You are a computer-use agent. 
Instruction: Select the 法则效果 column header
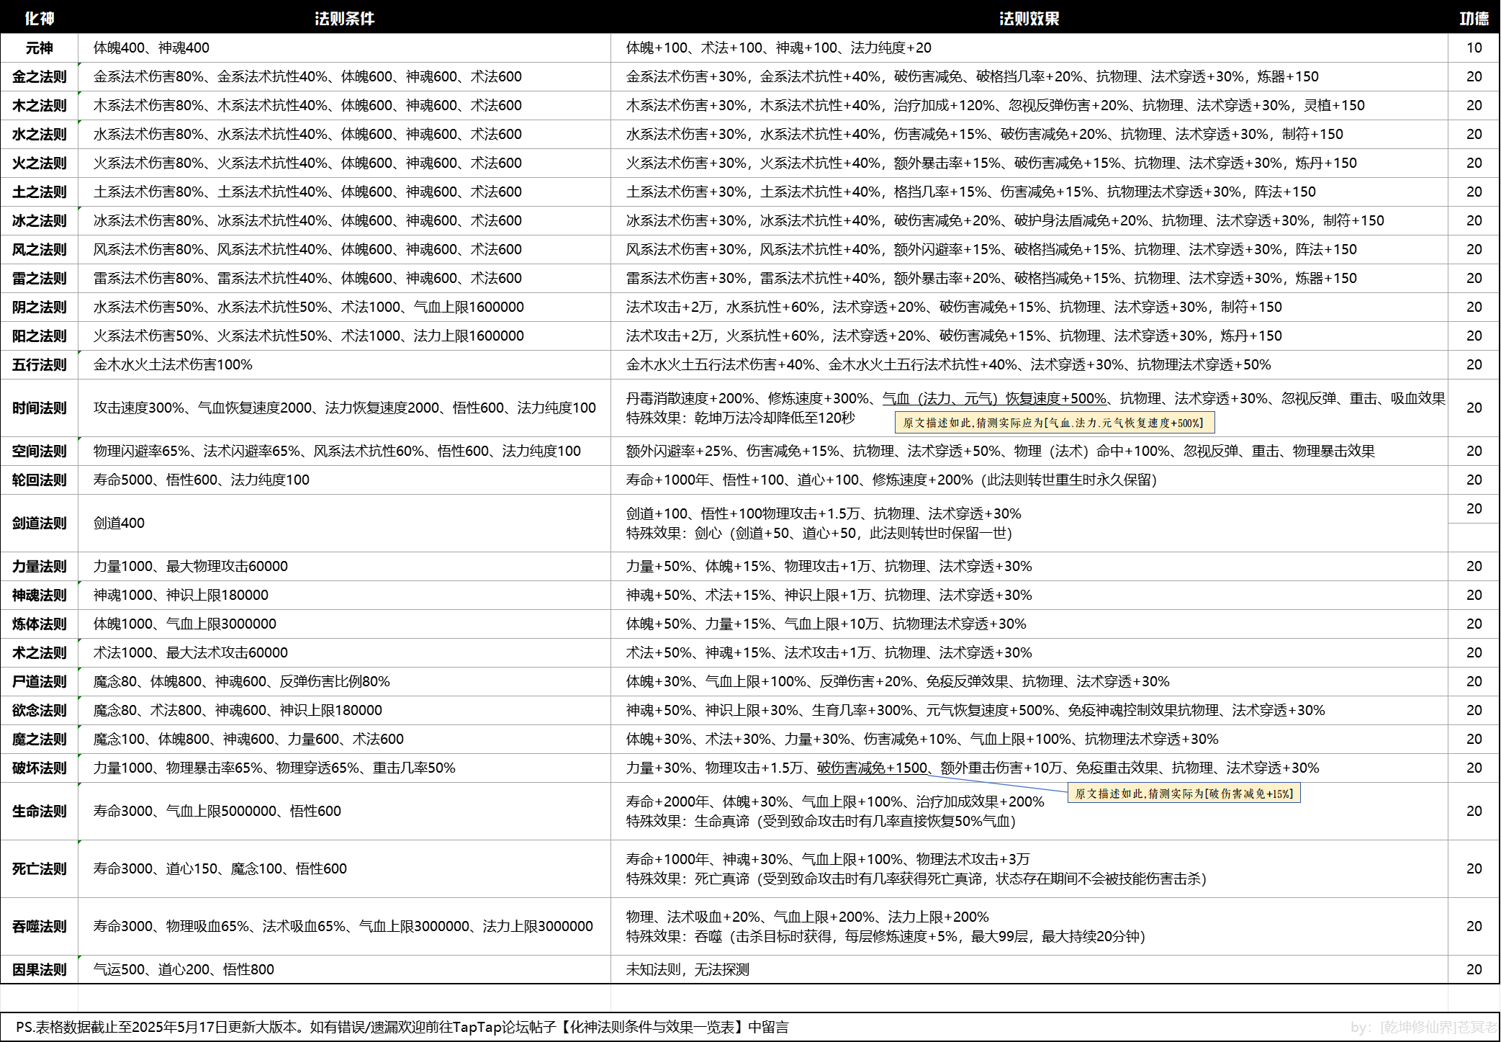pos(1029,18)
